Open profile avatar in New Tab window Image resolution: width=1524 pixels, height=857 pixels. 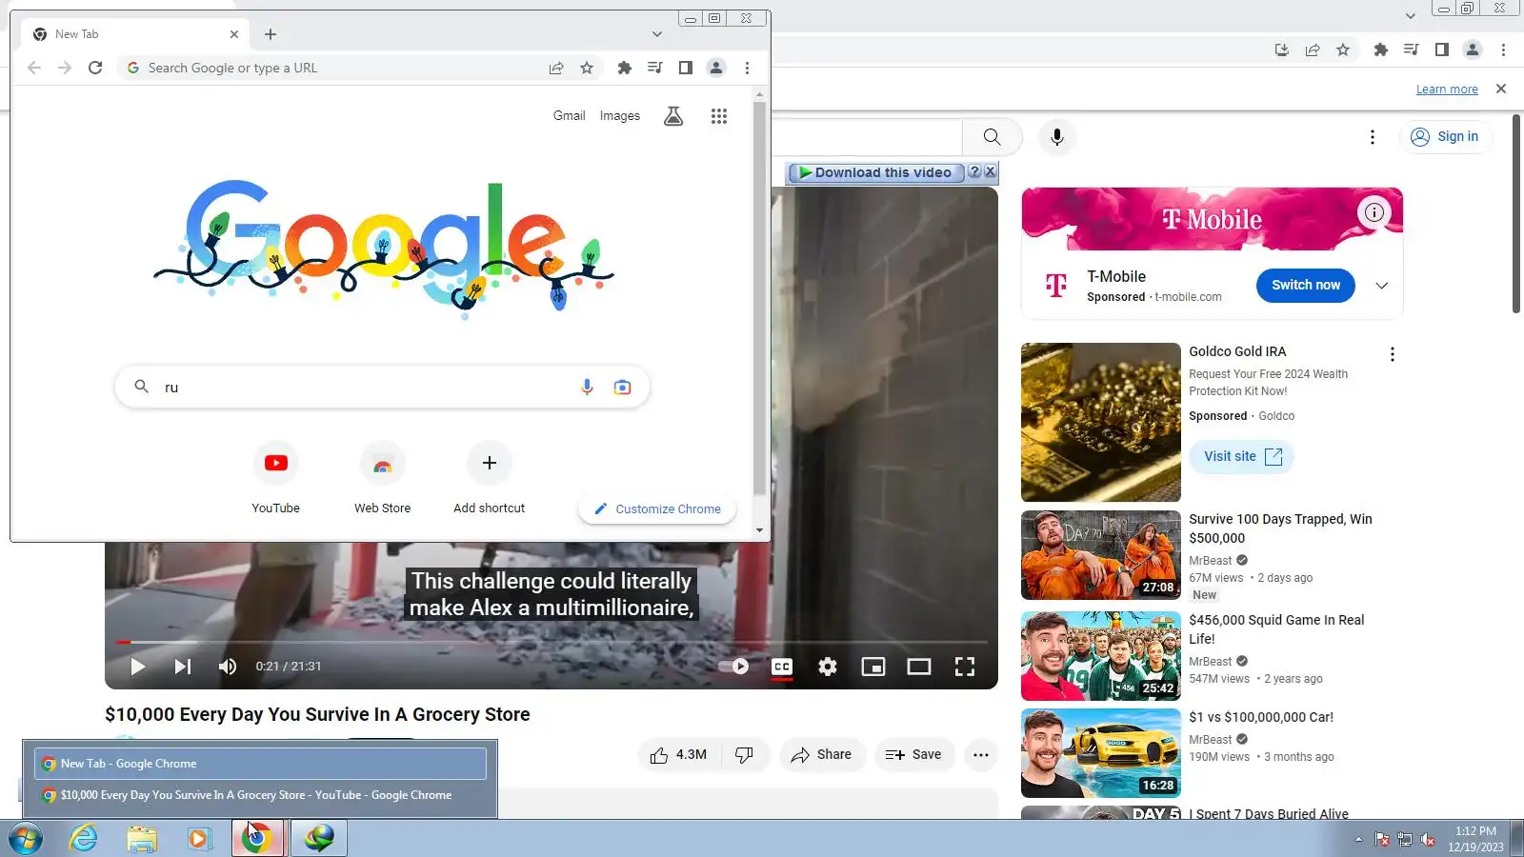click(x=716, y=68)
